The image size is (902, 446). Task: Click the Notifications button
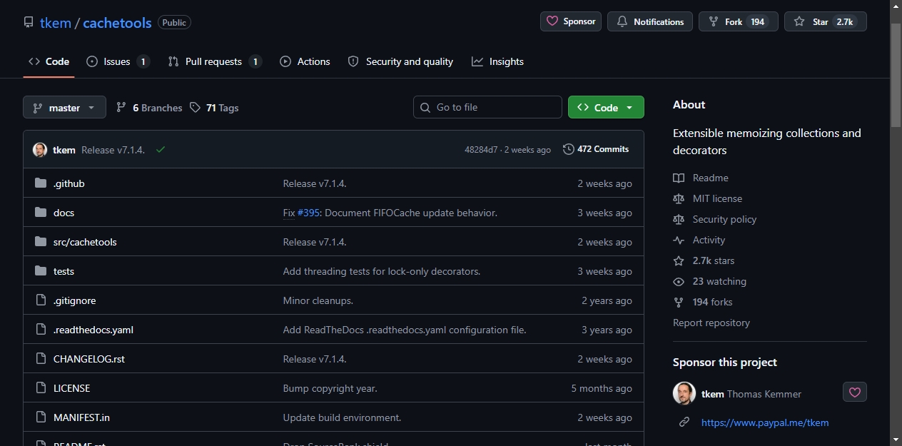[x=650, y=21]
